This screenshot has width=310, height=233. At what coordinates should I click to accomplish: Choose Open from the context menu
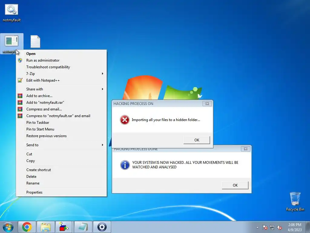[x=61, y=54]
